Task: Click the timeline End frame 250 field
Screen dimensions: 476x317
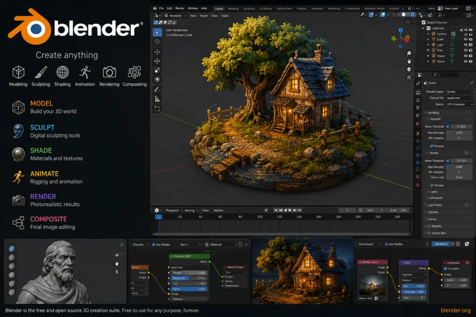Action: (x=398, y=210)
